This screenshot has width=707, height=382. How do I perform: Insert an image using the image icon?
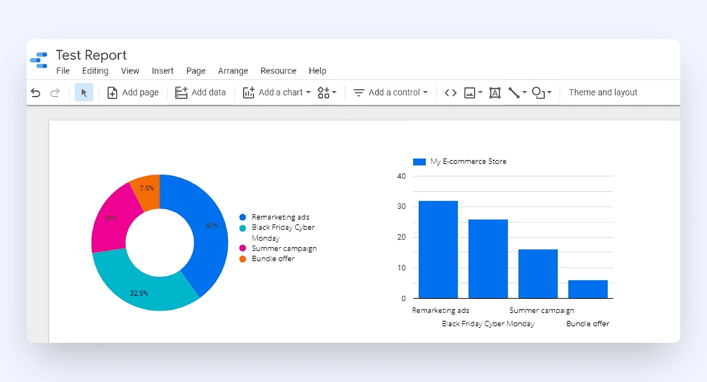pyautogui.click(x=470, y=93)
